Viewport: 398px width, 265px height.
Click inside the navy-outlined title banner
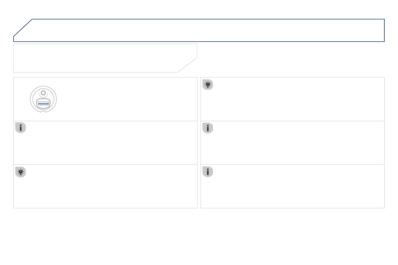pyautogui.click(x=207, y=30)
